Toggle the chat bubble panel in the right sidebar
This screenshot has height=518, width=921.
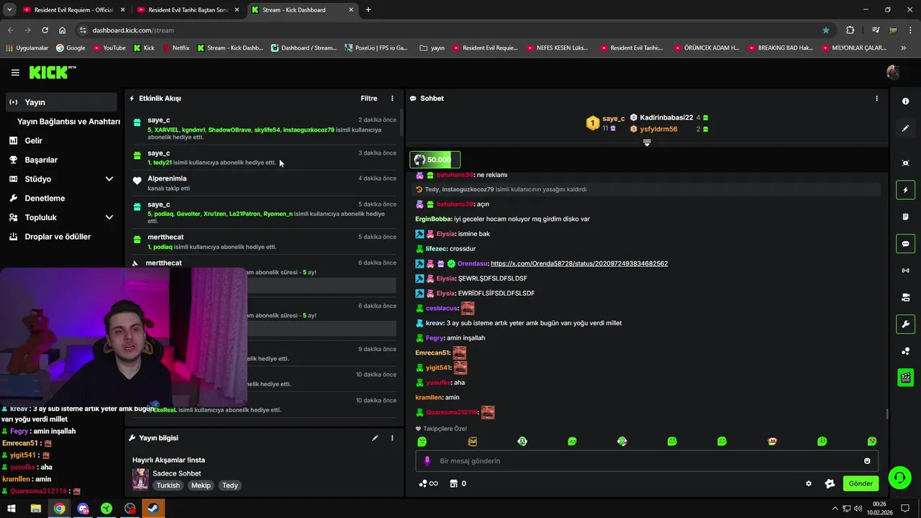(x=905, y=244)
